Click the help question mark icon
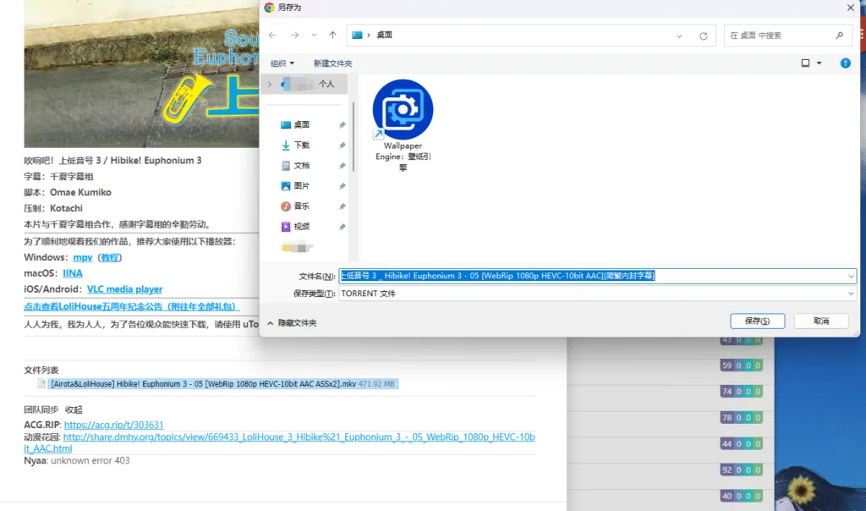The image size is (866, 511). pos(845,63)
